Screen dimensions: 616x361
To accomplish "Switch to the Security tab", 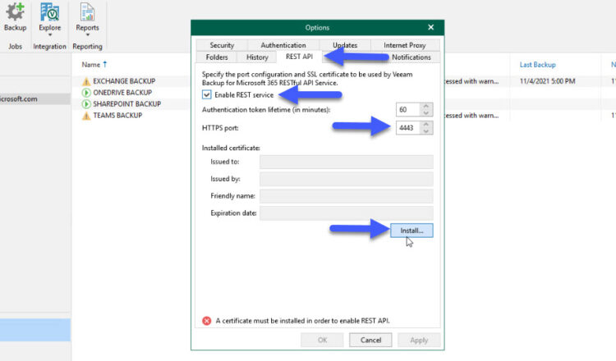I will pyautogui.click(x=222, y=45).
